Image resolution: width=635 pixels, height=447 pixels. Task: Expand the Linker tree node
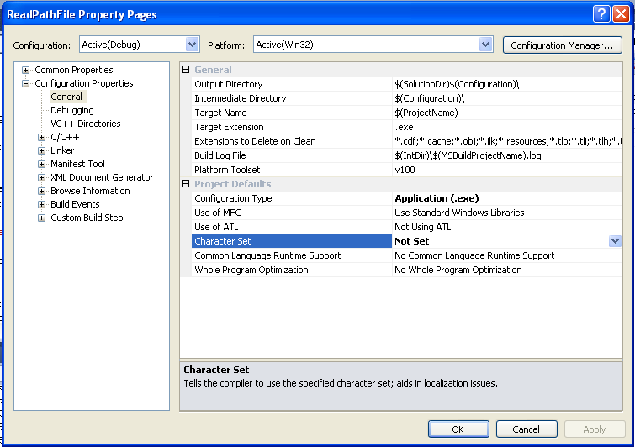(x=41, y=150)
